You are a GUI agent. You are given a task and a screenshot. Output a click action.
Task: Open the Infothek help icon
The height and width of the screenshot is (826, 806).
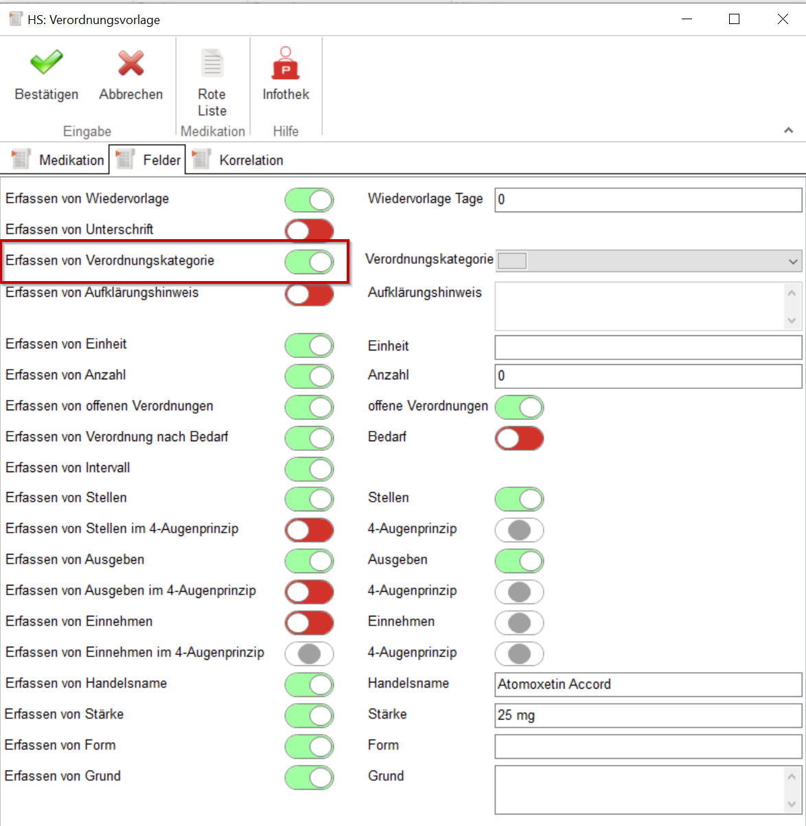point(286,63)
